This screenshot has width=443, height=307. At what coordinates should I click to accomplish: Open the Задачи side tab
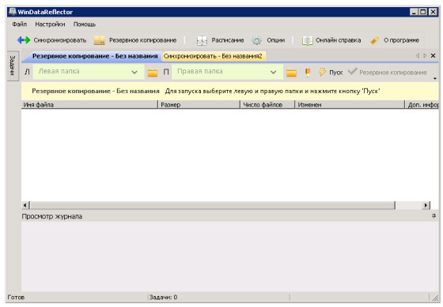click(x=13, y=66)
